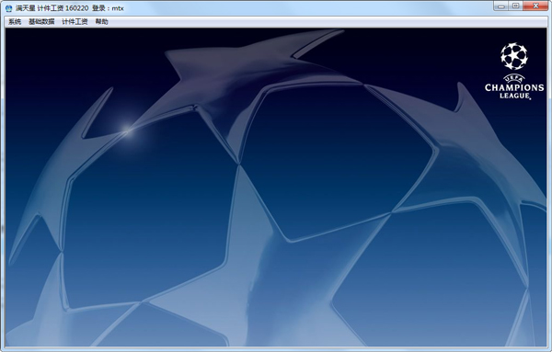Maximize the 满天星 window

515,6
